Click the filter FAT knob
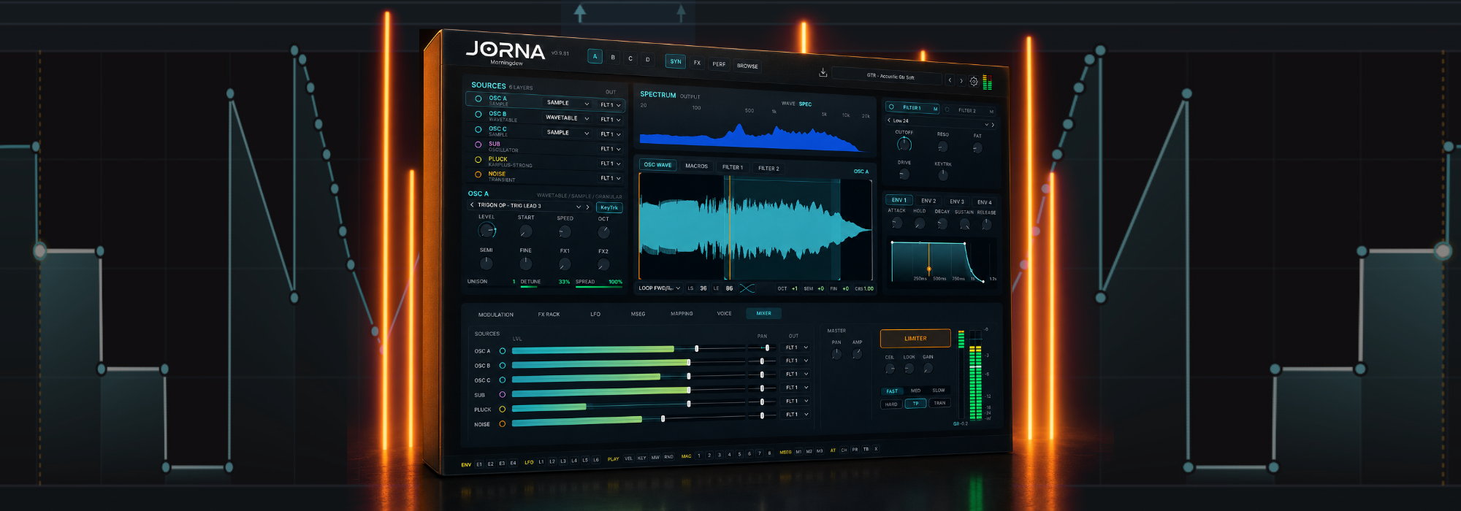The height and width of the screenshot is (511, 1461). [x=977, y=148]
